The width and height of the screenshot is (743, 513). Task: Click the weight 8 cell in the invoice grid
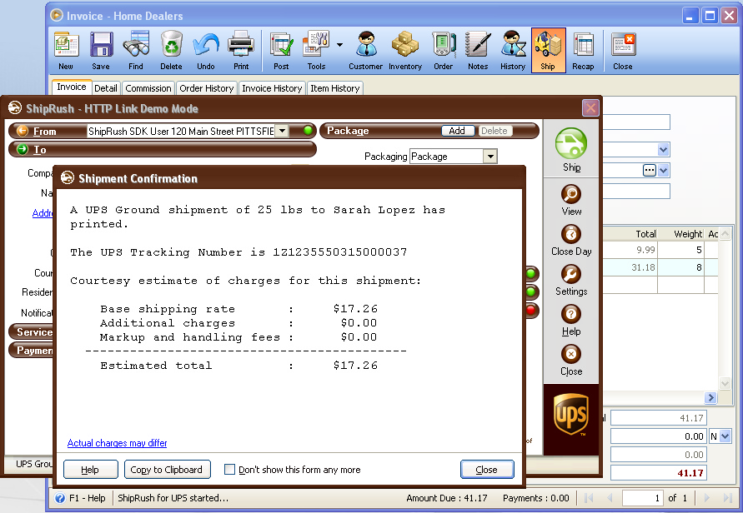[x=681, y=267]
